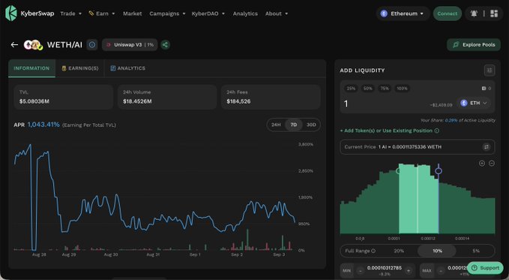
Task: Increase the MIN price
Action: pyautogui.click(x=409, y=270)
